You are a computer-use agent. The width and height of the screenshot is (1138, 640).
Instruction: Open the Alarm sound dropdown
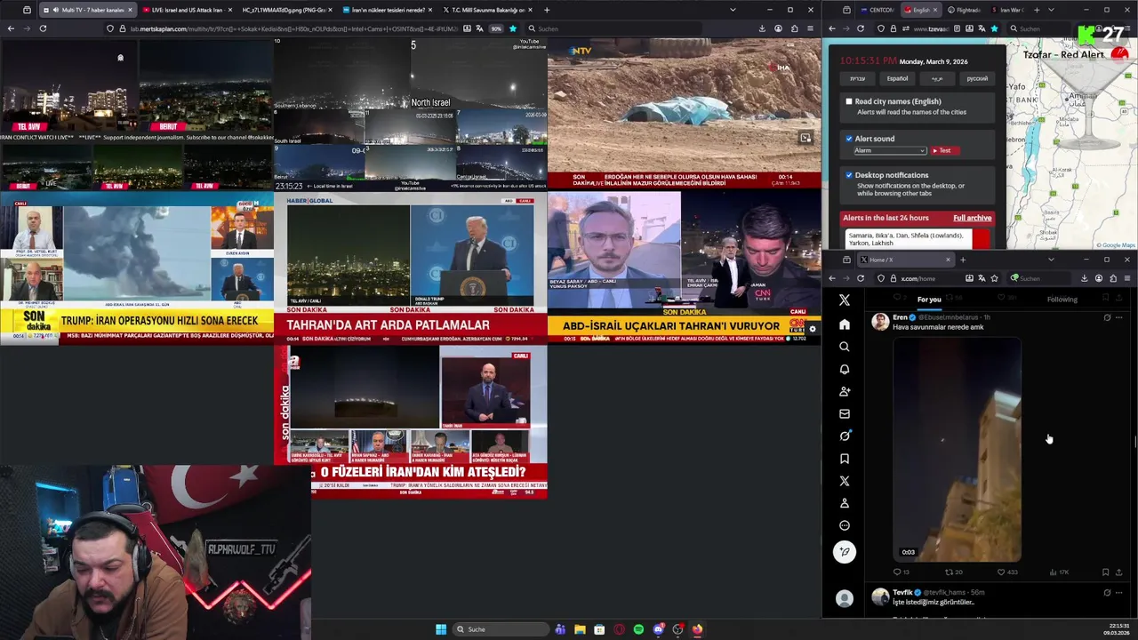coord(889,150)
